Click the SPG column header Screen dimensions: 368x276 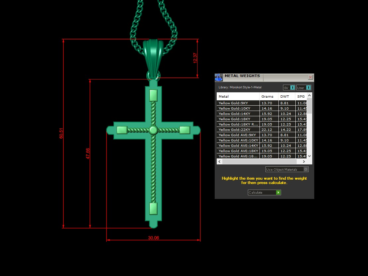tap(301, 96)
